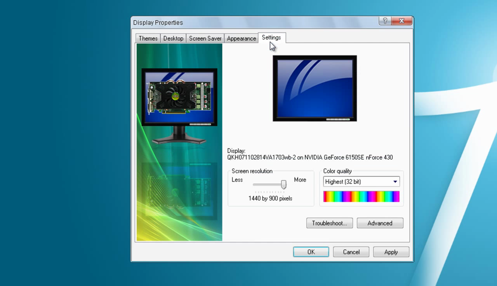The width and height of the screenshot is (497, 286).
Task: Open Advanced display settings
Action: coord(380,223)
